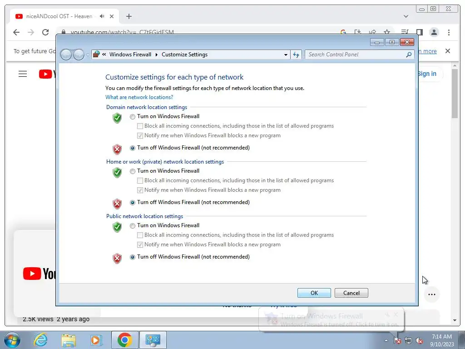Select Turn on Windows Firewall under Home or work network
This screenshot has height=349, width=465.
tap(133, 171)
